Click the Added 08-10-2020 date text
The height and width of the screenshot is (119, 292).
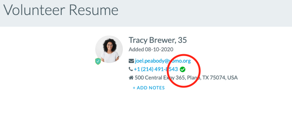click(151, 49)
